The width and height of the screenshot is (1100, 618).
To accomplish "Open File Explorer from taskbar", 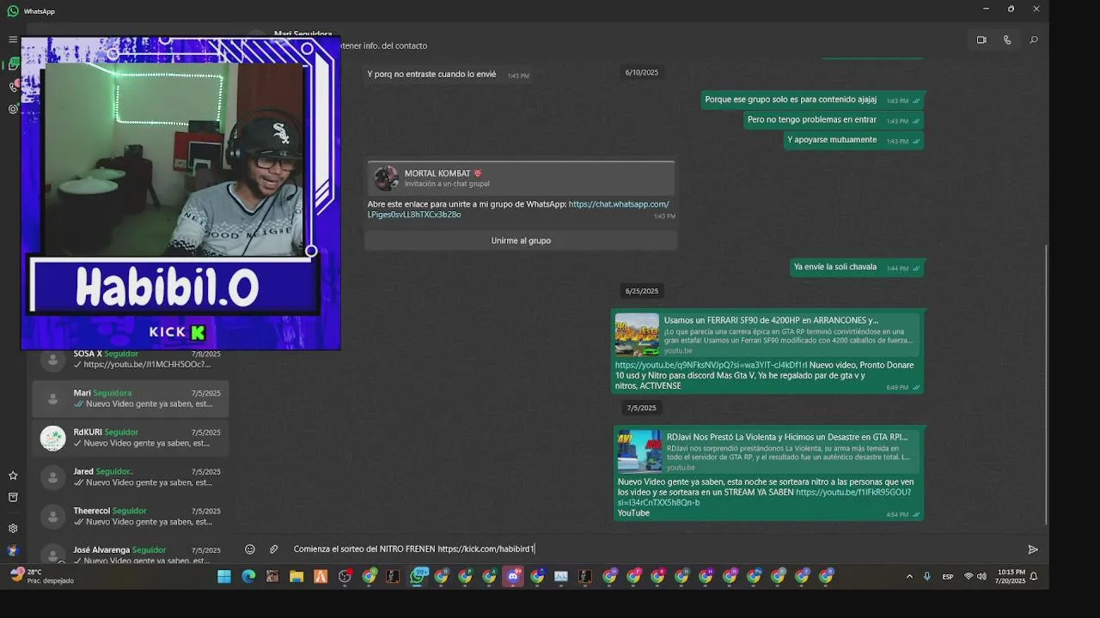I will [296, 577].
